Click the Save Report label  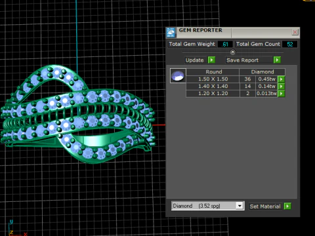[242, 60]
